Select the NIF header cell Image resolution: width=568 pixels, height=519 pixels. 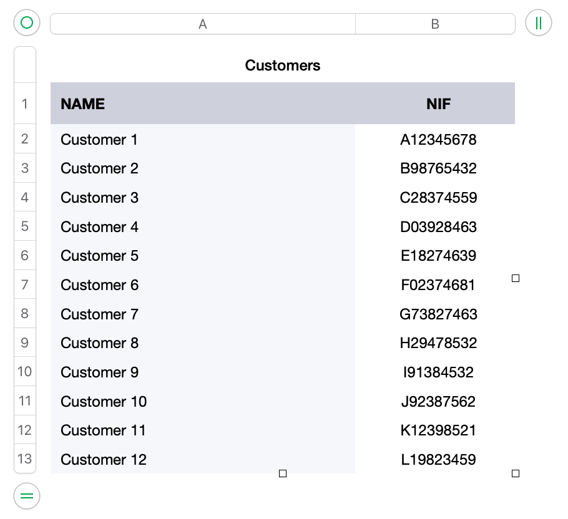pyautogui.click(x=438, y=104)
